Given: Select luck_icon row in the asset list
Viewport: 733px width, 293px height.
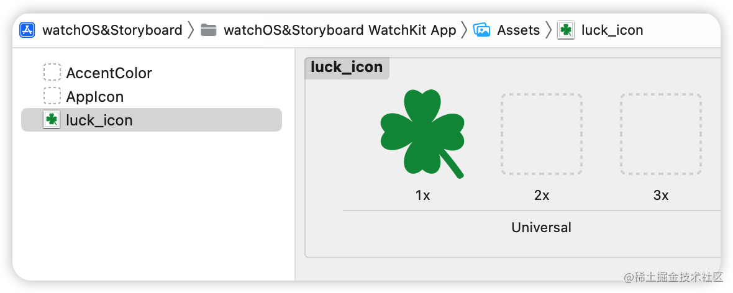Looking at the screenshot, I should point(152,120).
